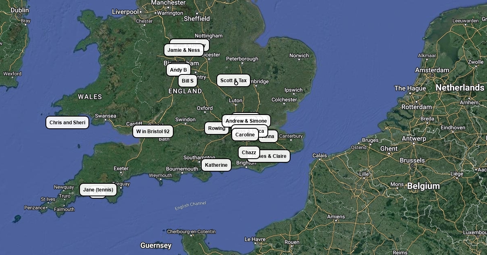This screenshot has width=487, height=255.
Task: Click the Norwich city dot
Action: (299, 59)
